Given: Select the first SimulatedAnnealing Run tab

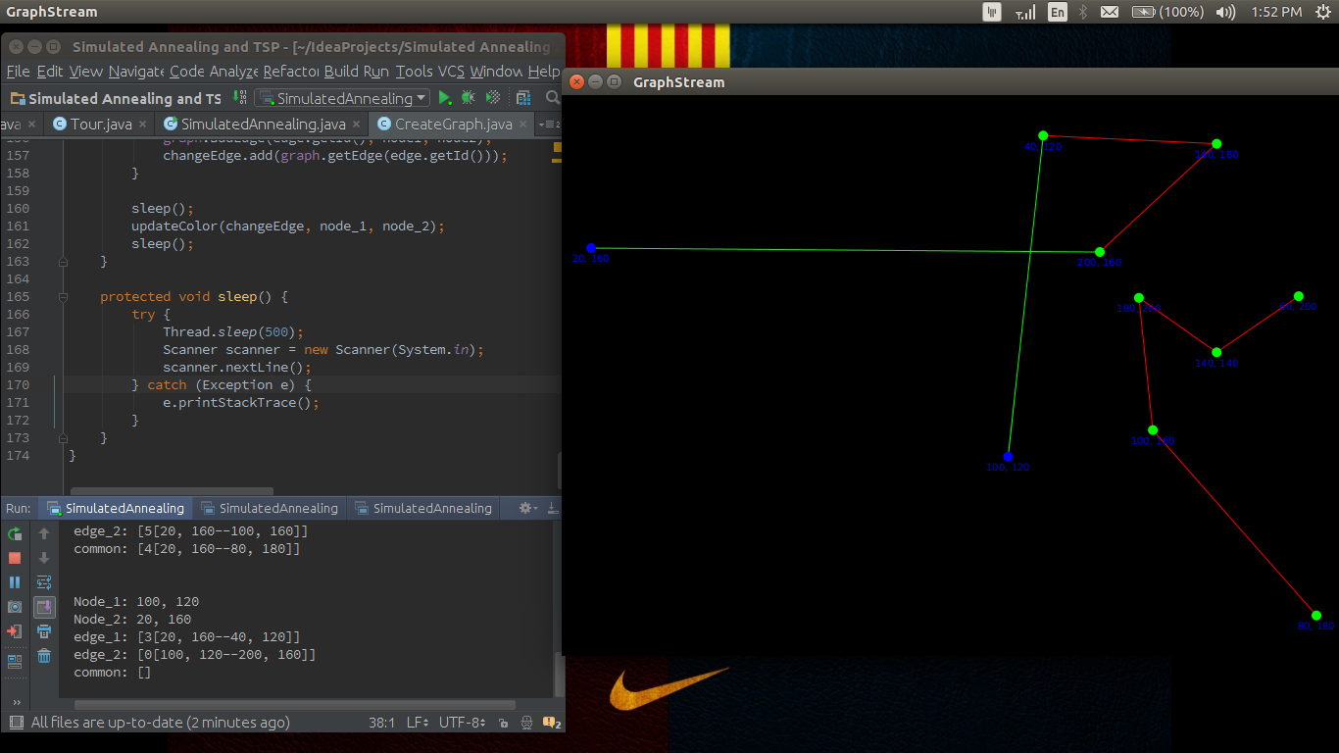Looking at the screenshot, I should 117,508.
